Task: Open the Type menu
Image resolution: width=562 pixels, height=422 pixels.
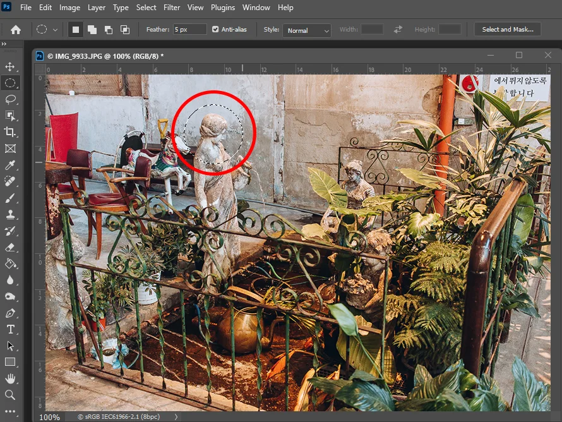Action: (121, 7)
